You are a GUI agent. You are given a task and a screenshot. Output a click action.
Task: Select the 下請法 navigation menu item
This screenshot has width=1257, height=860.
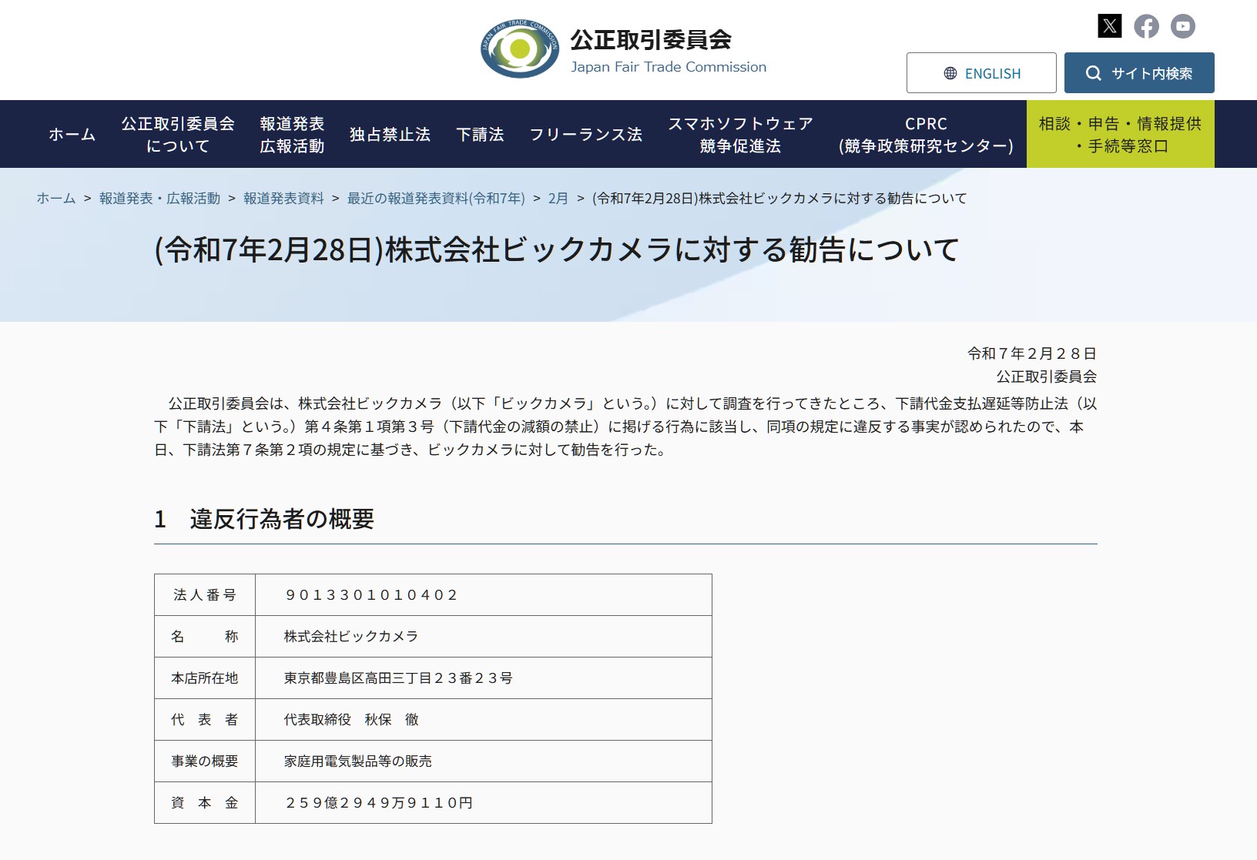click(480, 133)
